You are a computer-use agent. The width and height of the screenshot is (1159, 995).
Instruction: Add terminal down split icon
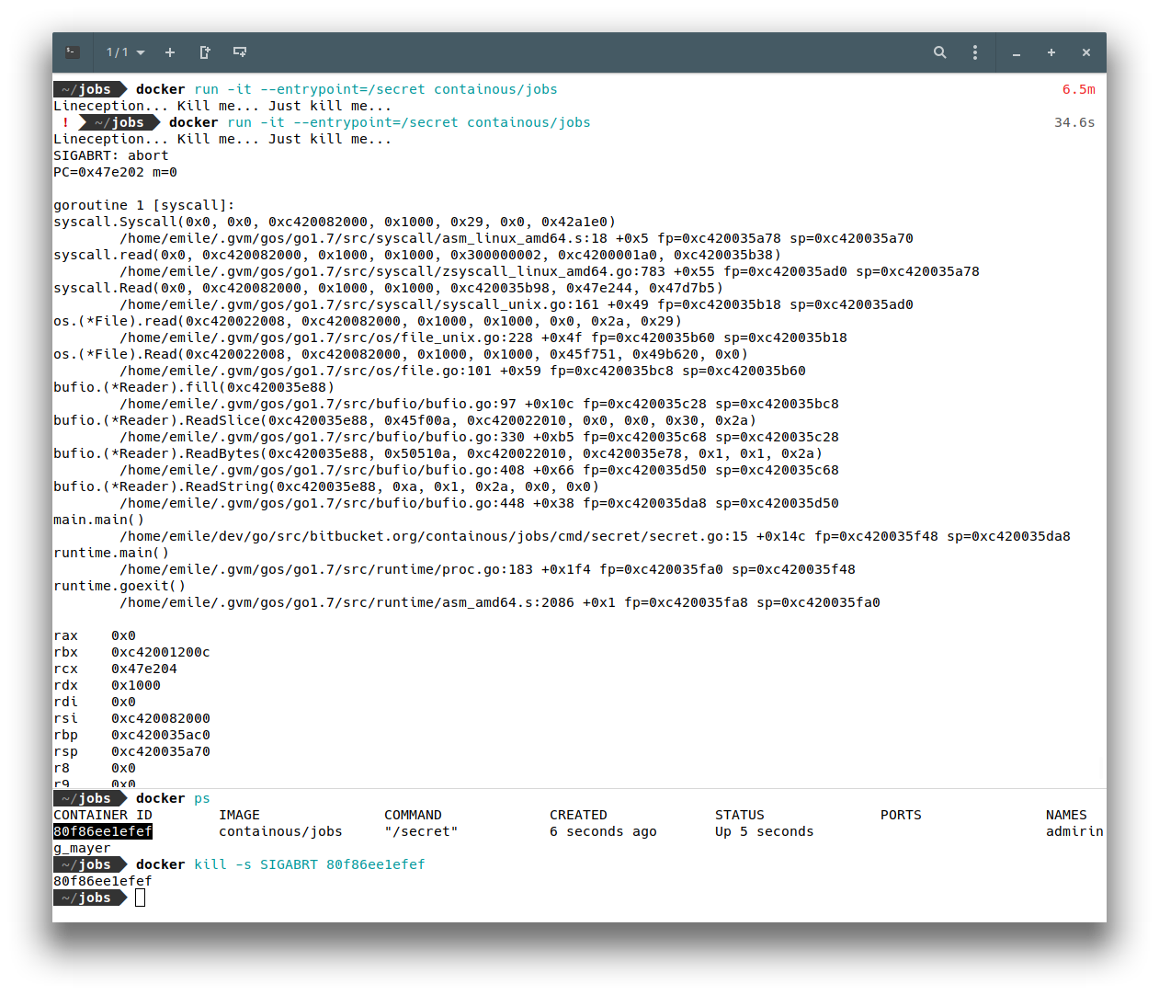click(x=240, y=52)
